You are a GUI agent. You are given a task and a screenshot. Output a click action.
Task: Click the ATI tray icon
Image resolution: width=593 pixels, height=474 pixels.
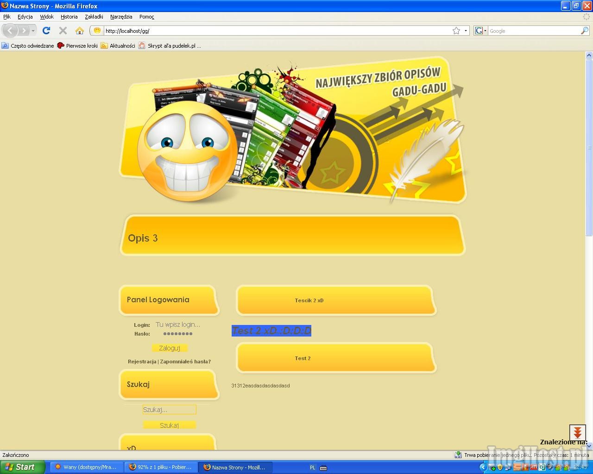tap(534, 468)
